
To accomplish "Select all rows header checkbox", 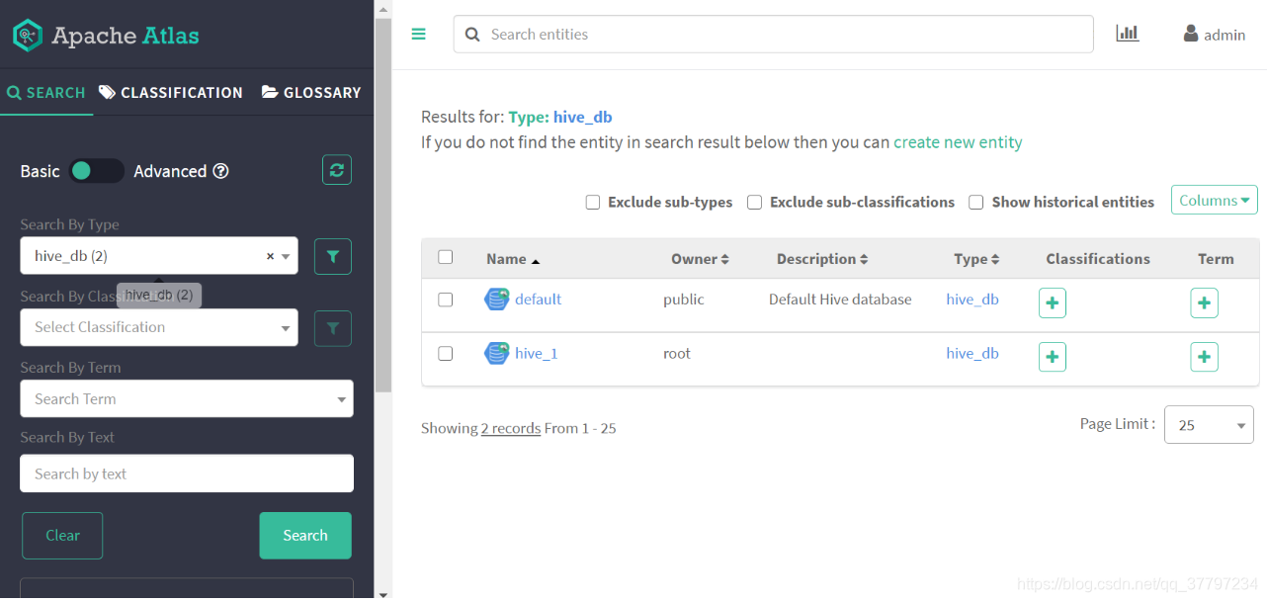I will point(446,257).
